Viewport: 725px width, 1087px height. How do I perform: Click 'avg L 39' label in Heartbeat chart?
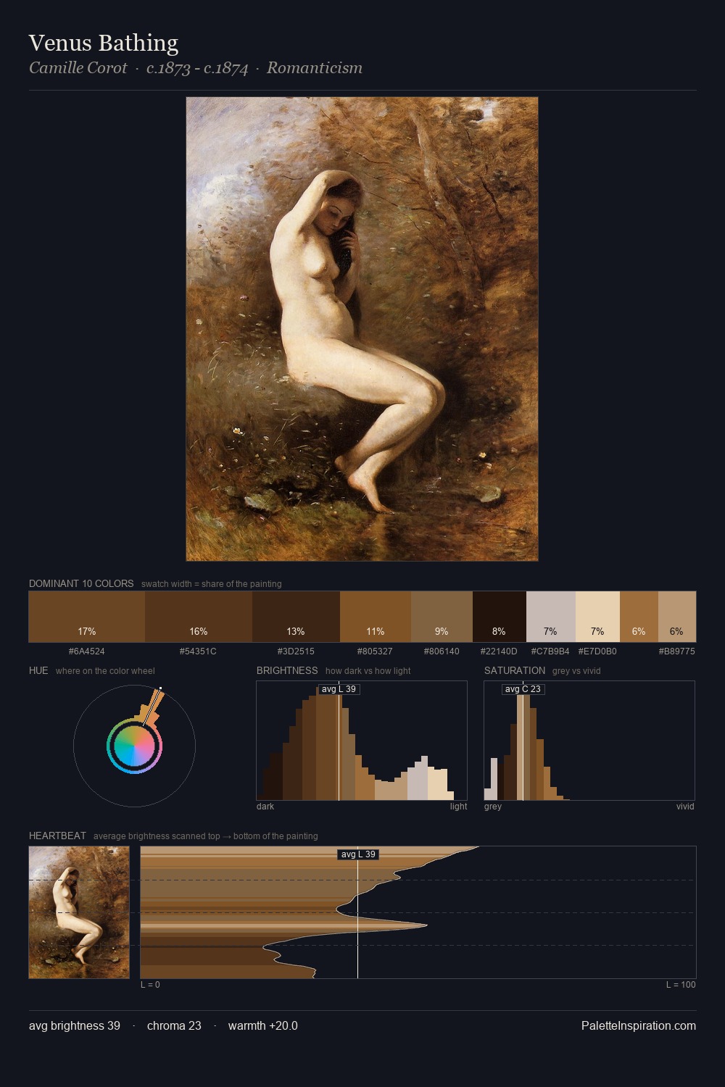point(358,854)
